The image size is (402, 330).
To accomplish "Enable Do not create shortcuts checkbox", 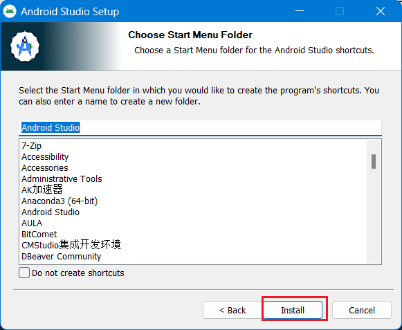I will [24, 273].
